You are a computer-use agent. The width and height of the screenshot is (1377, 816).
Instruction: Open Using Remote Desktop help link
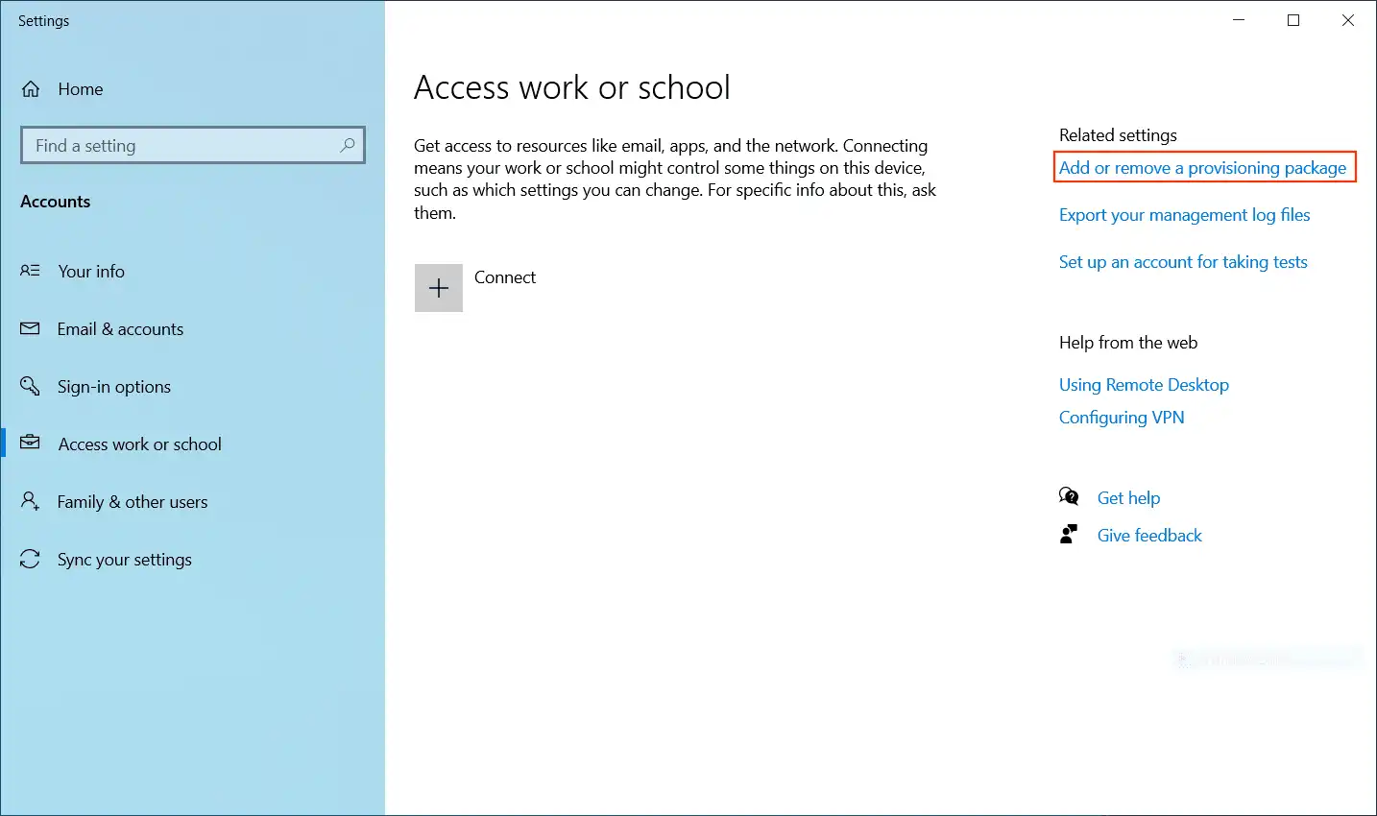tap(1144, 385)
